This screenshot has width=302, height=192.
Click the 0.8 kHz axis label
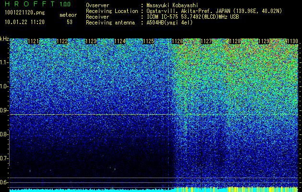[x=4, y=134]
